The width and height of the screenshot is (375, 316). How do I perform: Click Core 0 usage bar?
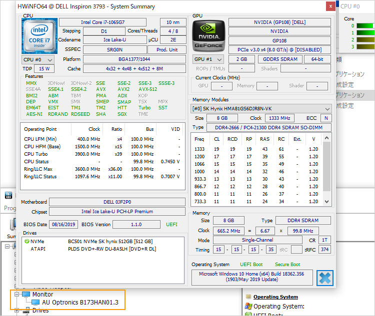(365, 26)
